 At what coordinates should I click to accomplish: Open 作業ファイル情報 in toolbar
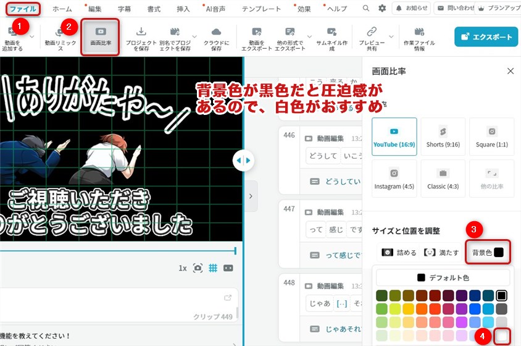click(419, 32)
